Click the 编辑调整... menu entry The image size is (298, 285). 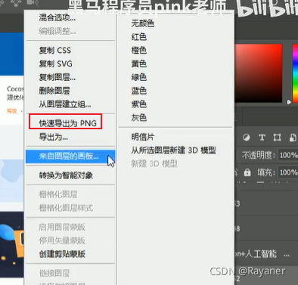click(57, 31)
